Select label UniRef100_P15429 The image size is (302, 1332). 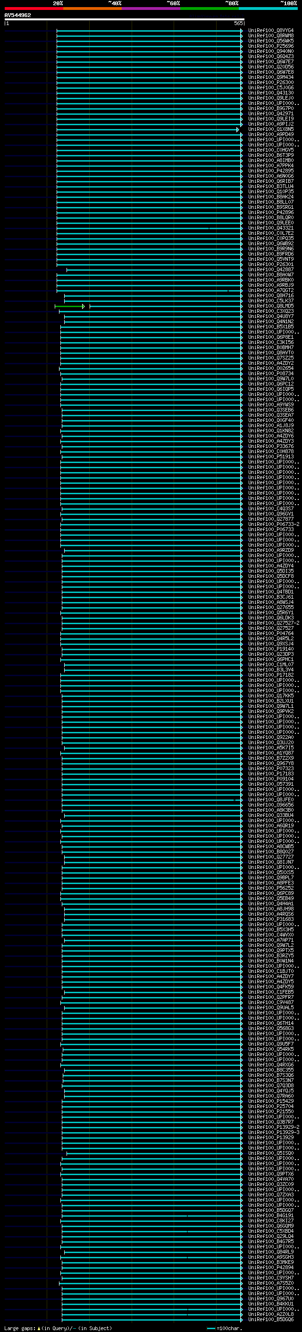(x=271, y=1101)
